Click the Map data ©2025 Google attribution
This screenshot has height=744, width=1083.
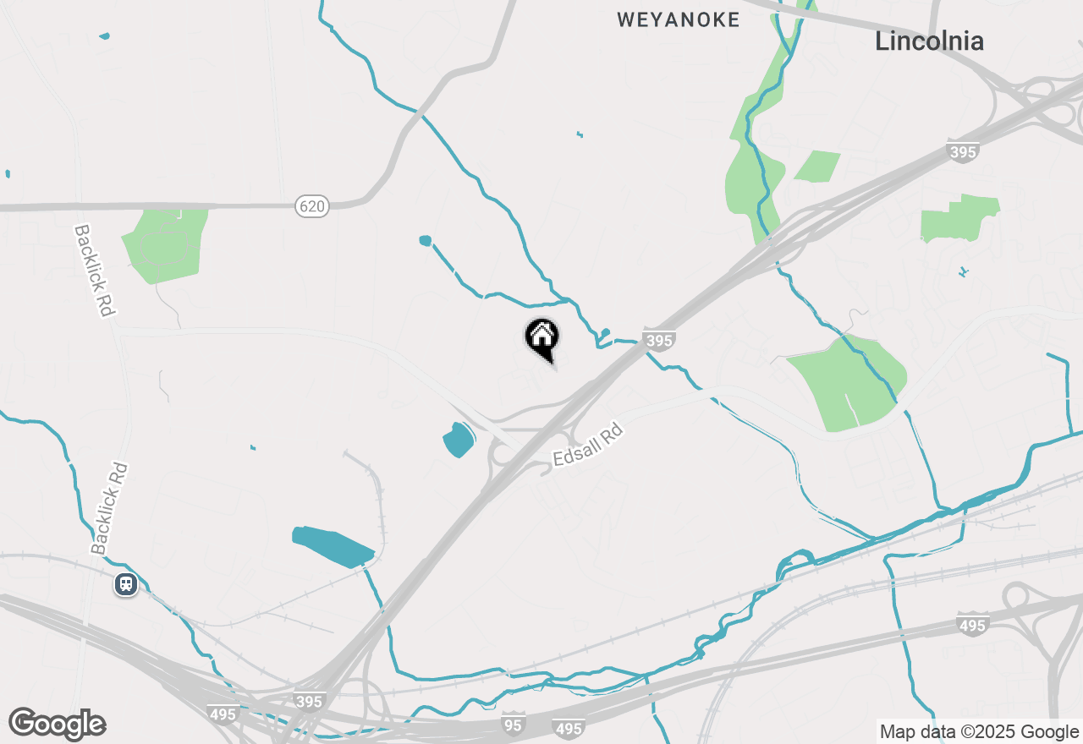tap(979, 732)
